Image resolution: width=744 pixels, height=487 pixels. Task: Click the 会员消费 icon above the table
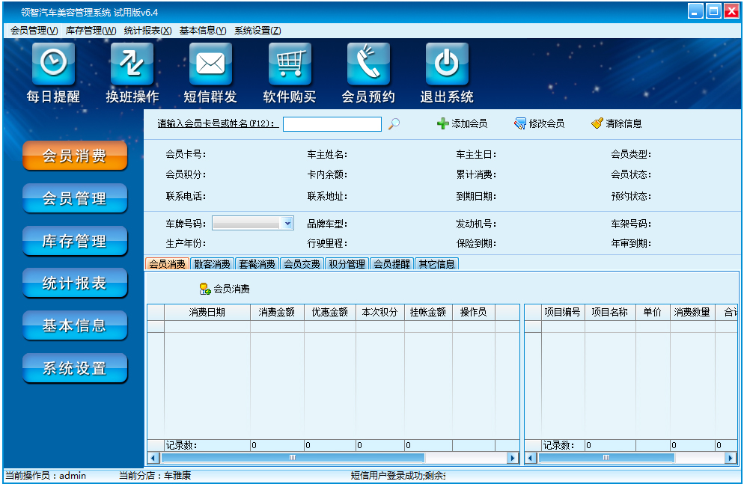click(205, 289)
